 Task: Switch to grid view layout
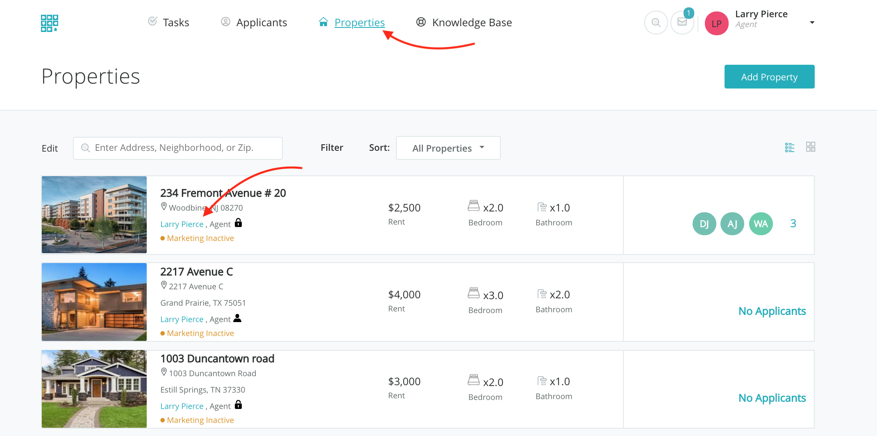(x=810, y=147)
